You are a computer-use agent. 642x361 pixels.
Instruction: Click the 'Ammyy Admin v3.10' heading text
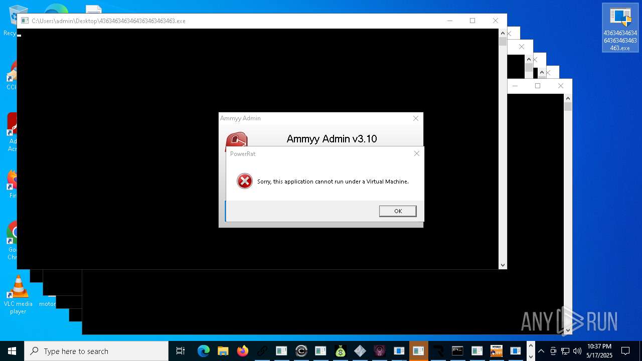tap(332, 139)
